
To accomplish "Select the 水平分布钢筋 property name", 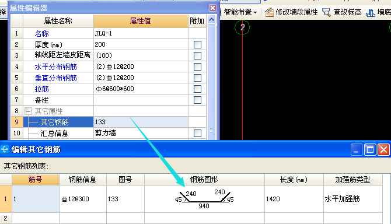I will click(x=55, y=66).
